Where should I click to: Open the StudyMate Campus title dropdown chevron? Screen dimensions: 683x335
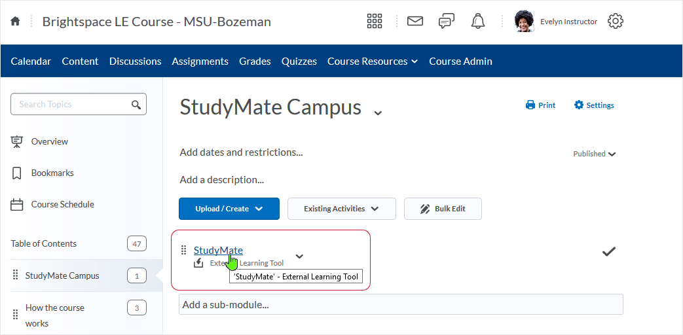378,113
